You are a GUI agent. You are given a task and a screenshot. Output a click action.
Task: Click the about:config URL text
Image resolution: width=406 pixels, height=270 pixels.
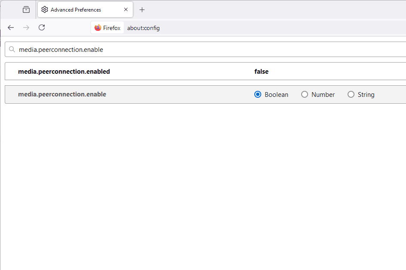143,28
